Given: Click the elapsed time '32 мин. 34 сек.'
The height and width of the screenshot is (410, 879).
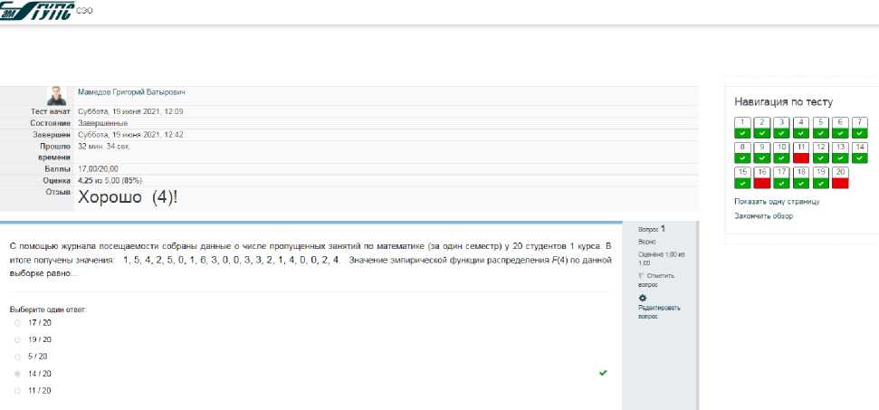Looking at the screenshot, I should (x=104, y=147).
